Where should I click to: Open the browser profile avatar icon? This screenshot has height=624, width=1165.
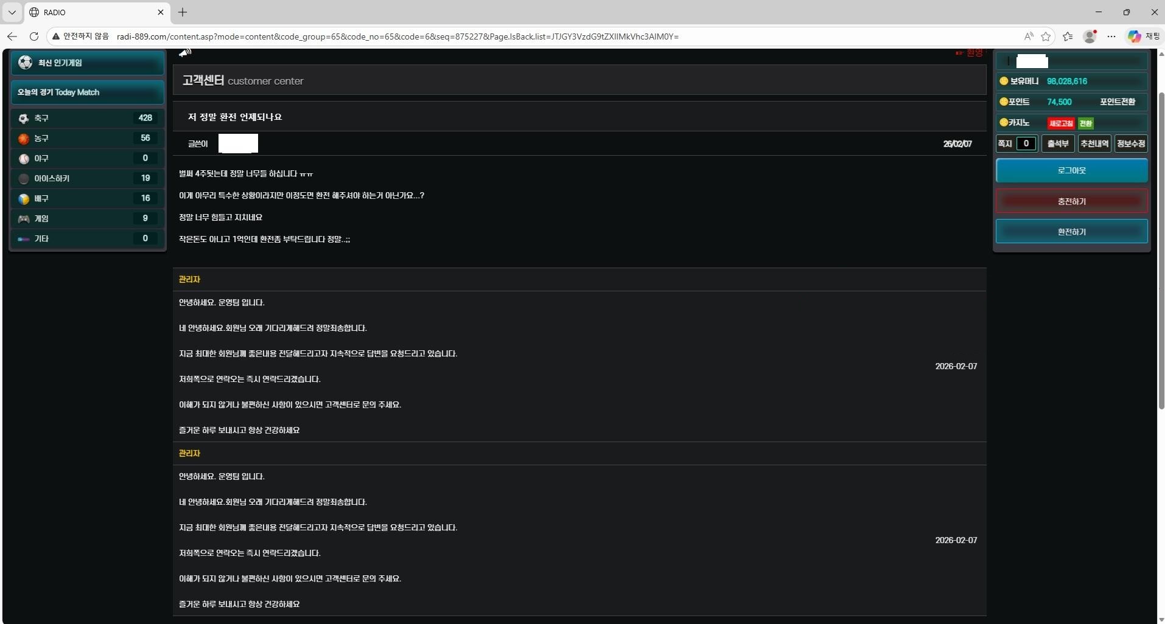click(1090, 36)
